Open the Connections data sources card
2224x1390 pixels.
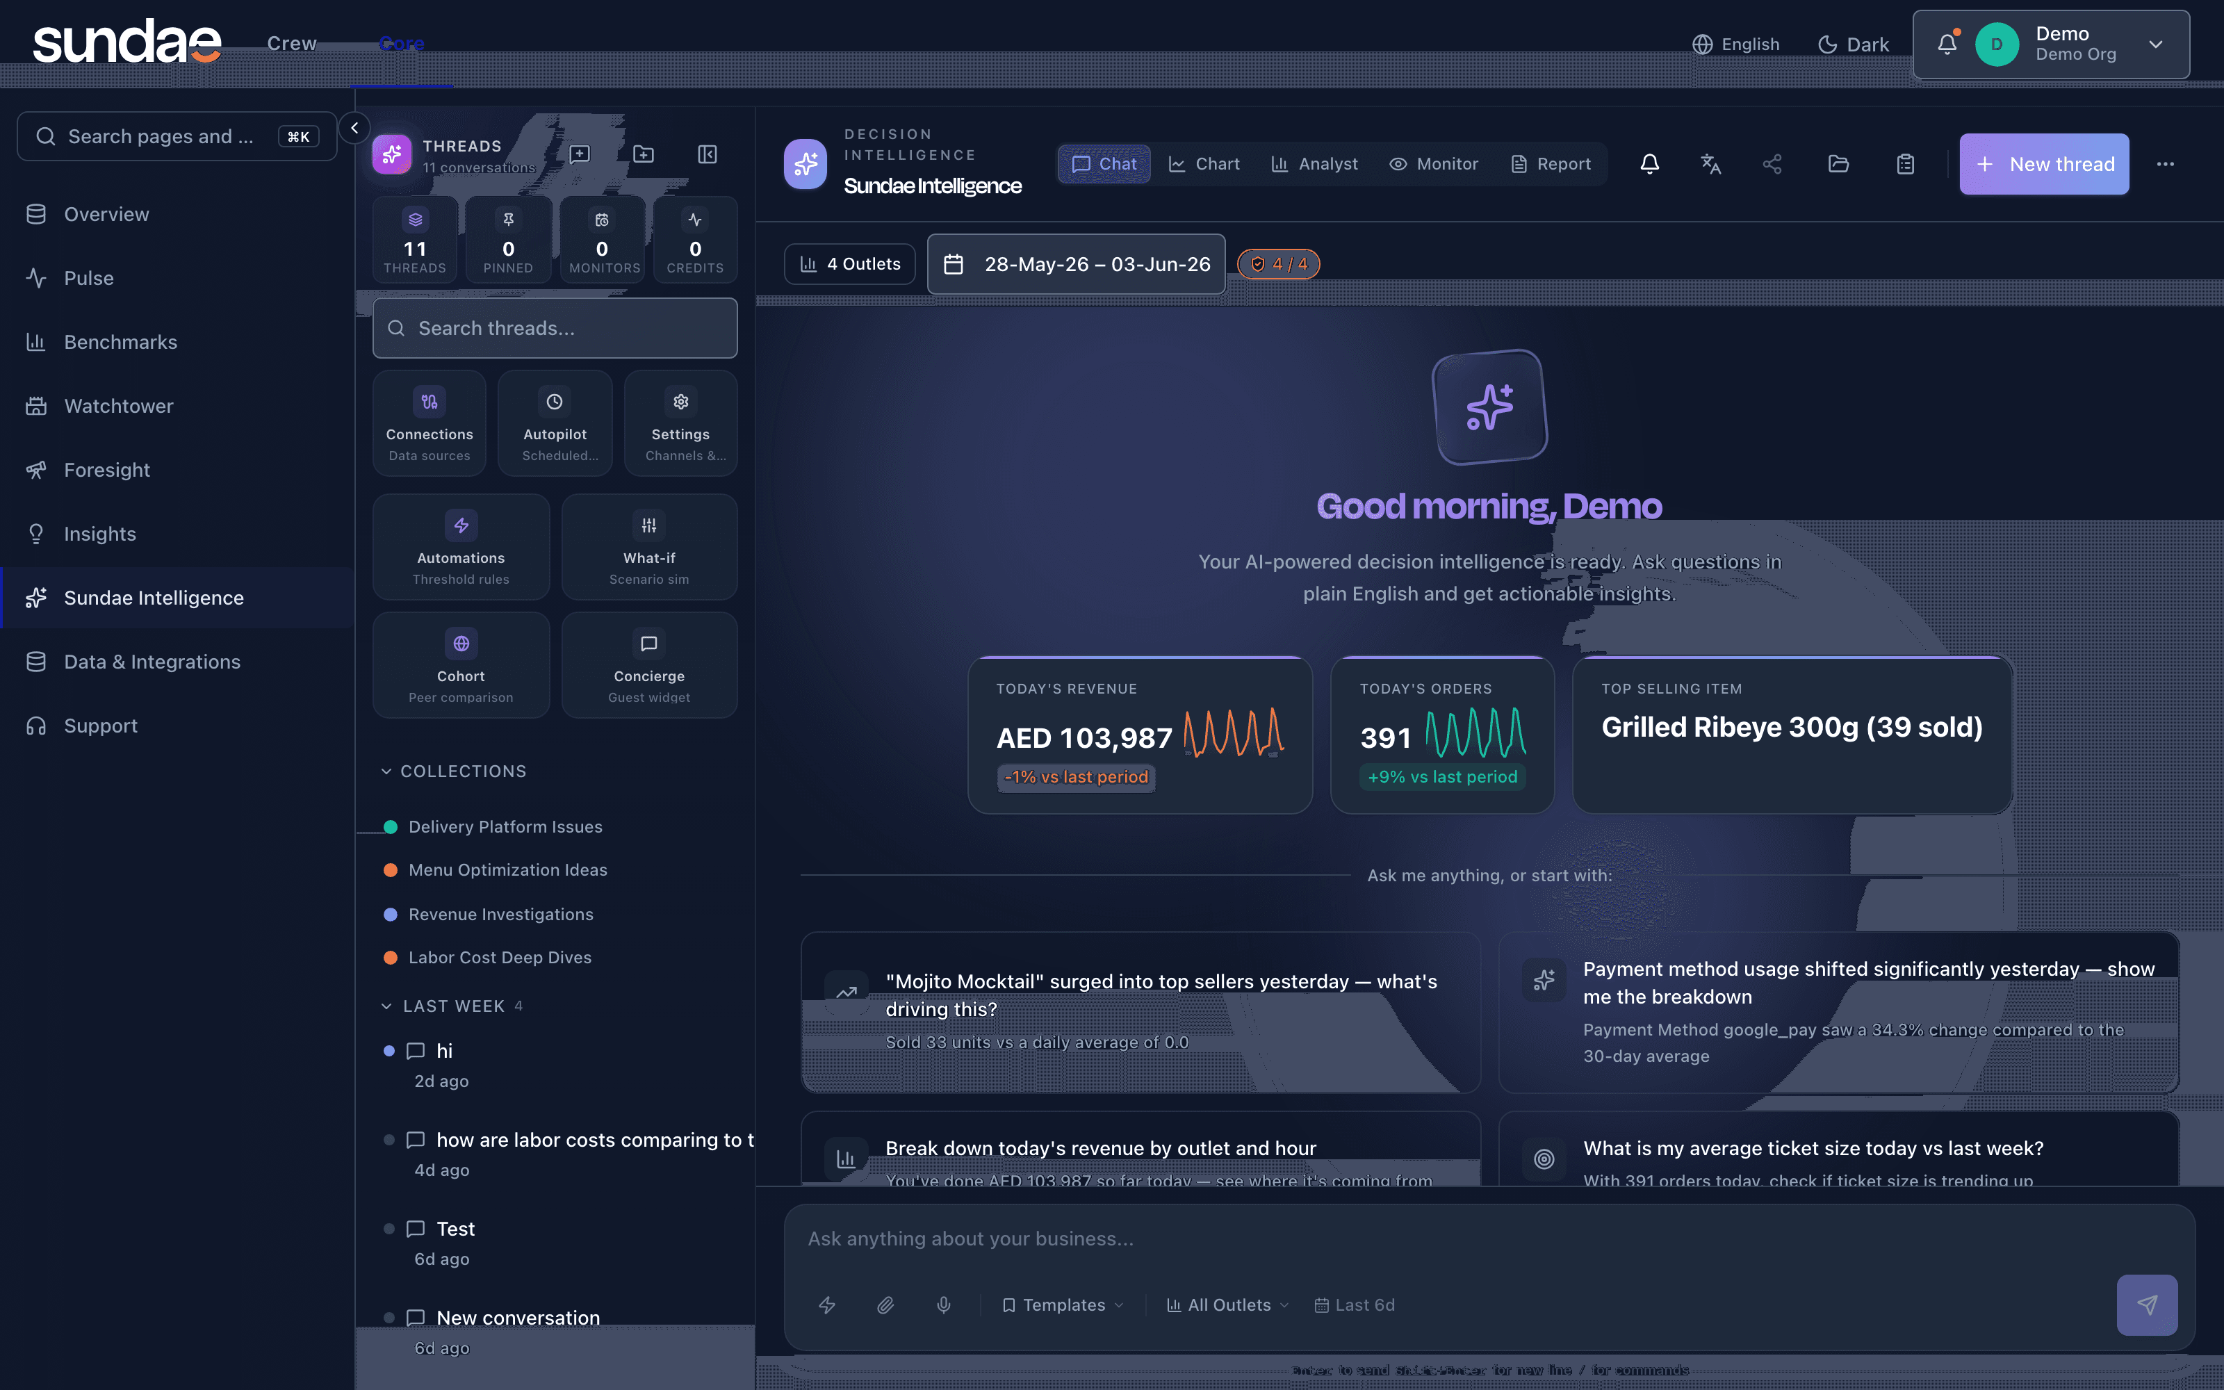click(430, 424)
